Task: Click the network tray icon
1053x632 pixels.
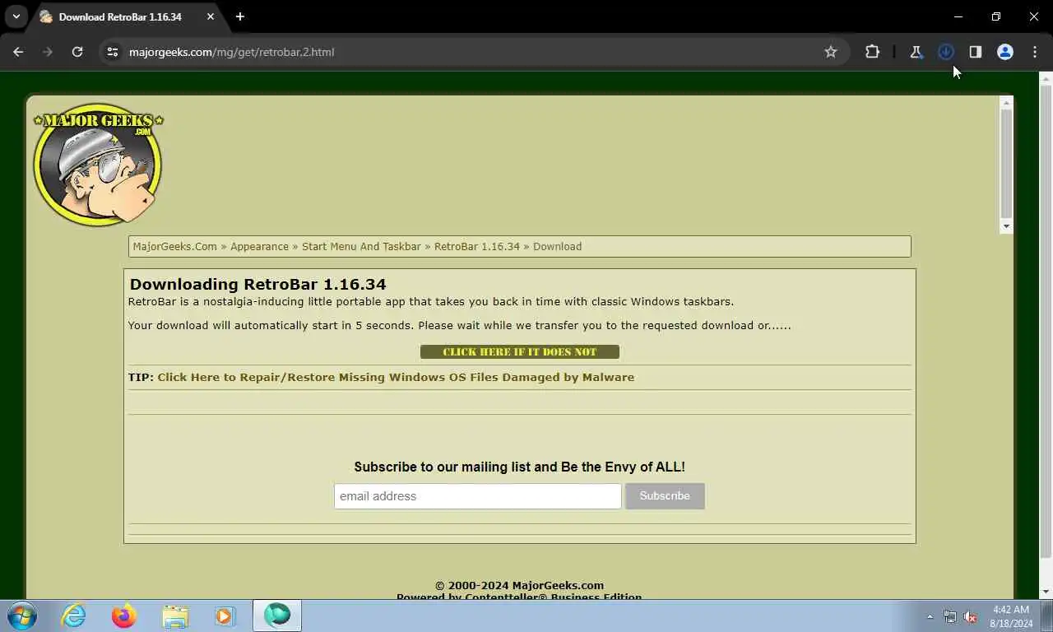Action: [x=950, y=616]
